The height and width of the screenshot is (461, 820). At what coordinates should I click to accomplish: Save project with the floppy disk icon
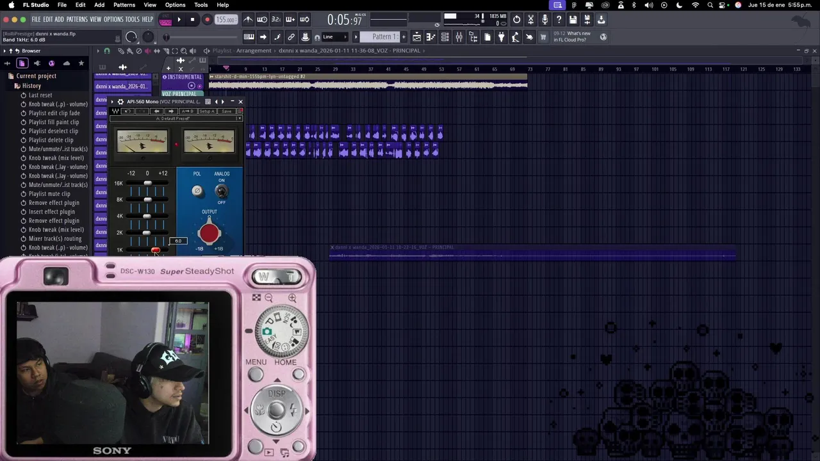(x=573, y=20)
